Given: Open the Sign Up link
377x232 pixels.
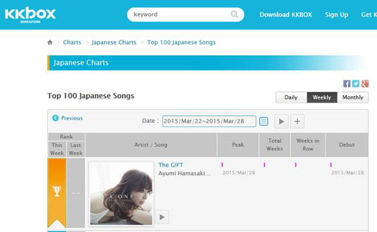Looking at the screenshot, I should tap(336, 14).
